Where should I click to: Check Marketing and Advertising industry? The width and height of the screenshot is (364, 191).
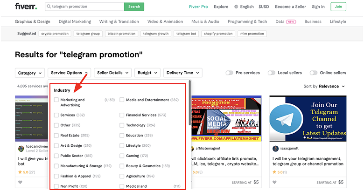[56, 100]
